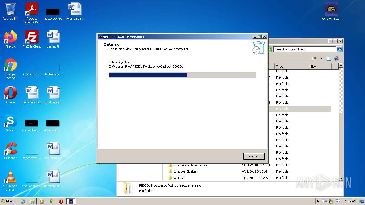This screenshot has height=205, width=365.
Task: Select the Windows Portable Devices folder
Action: pos(191,165)
